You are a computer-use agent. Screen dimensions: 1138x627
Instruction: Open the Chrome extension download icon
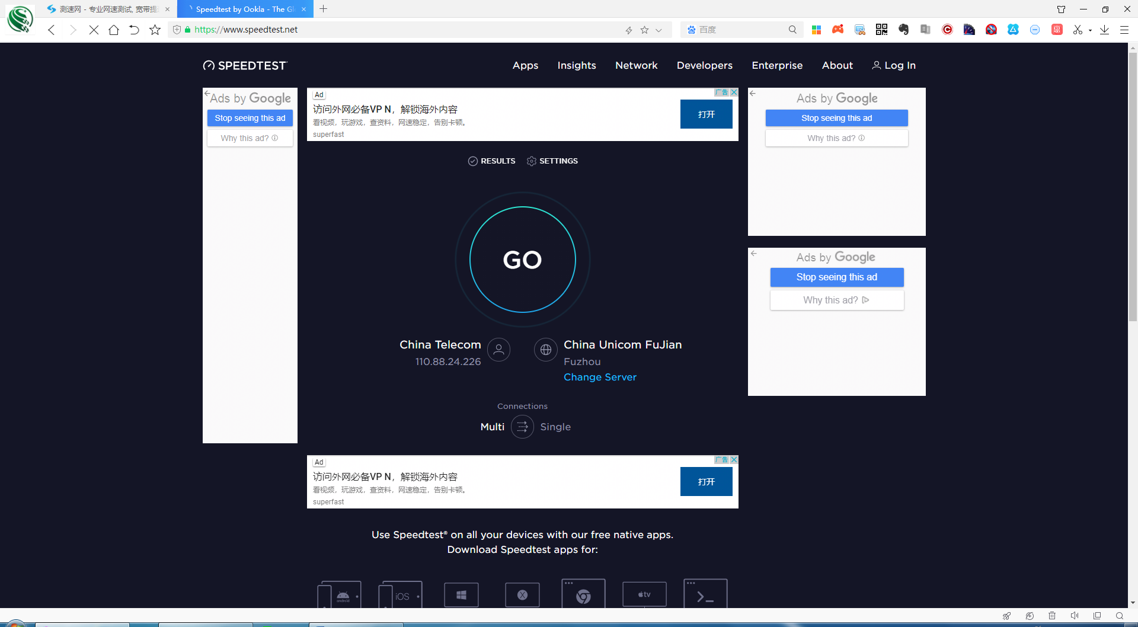click(x=583, y=594)
